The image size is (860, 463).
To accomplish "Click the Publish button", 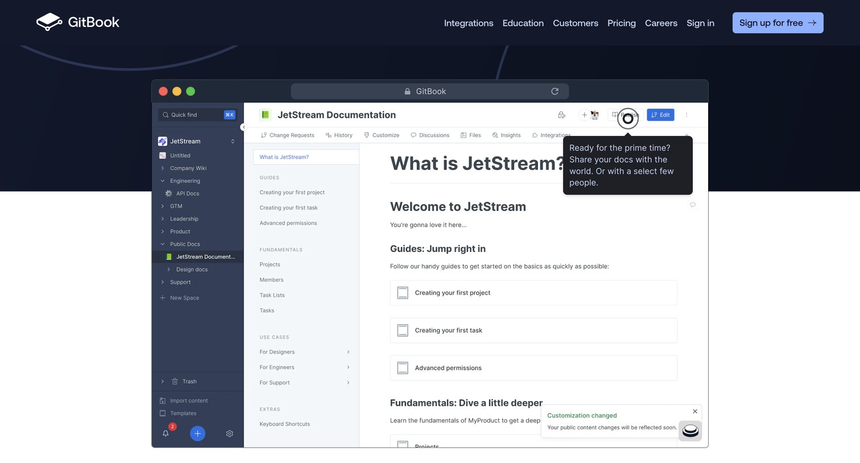I will click(626, 115).
